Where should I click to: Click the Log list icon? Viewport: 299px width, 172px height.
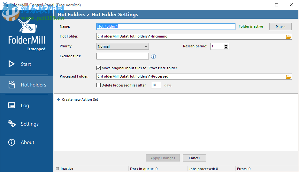coord(11,106)
